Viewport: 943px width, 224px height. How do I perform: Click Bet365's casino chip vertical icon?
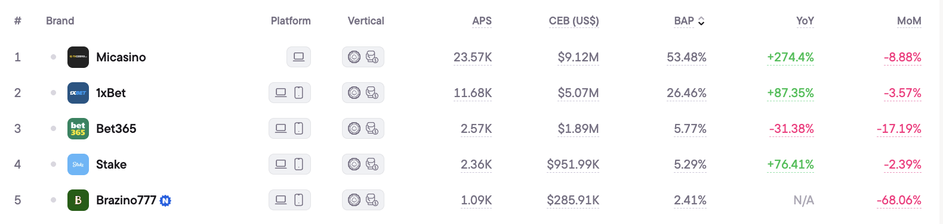(354, 129)
